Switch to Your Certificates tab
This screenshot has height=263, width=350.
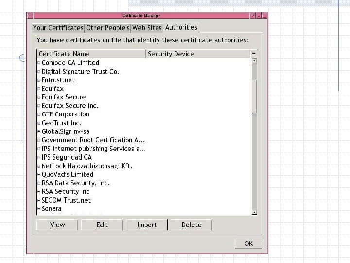pos(58,28)
